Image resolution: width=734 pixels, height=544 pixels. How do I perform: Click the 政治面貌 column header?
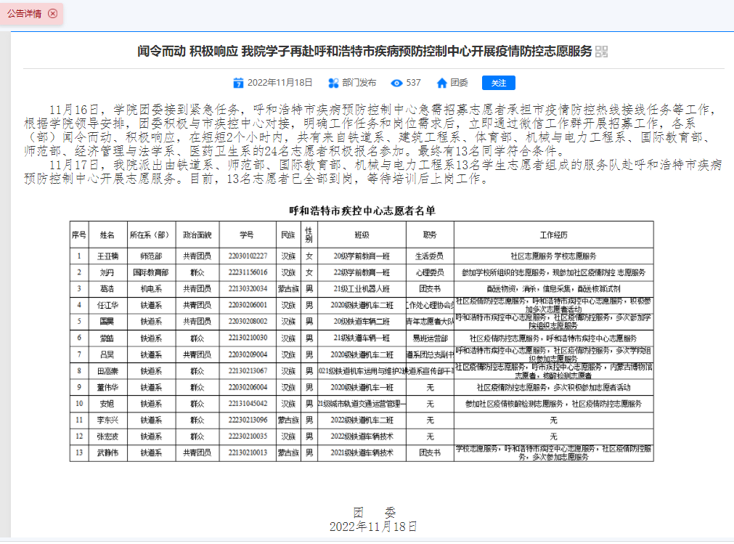point(197,235)
